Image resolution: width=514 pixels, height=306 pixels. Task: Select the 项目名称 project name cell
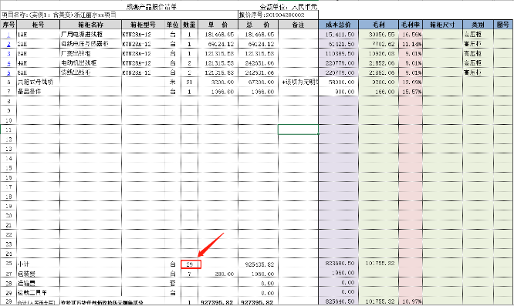[x=120, y=15]
